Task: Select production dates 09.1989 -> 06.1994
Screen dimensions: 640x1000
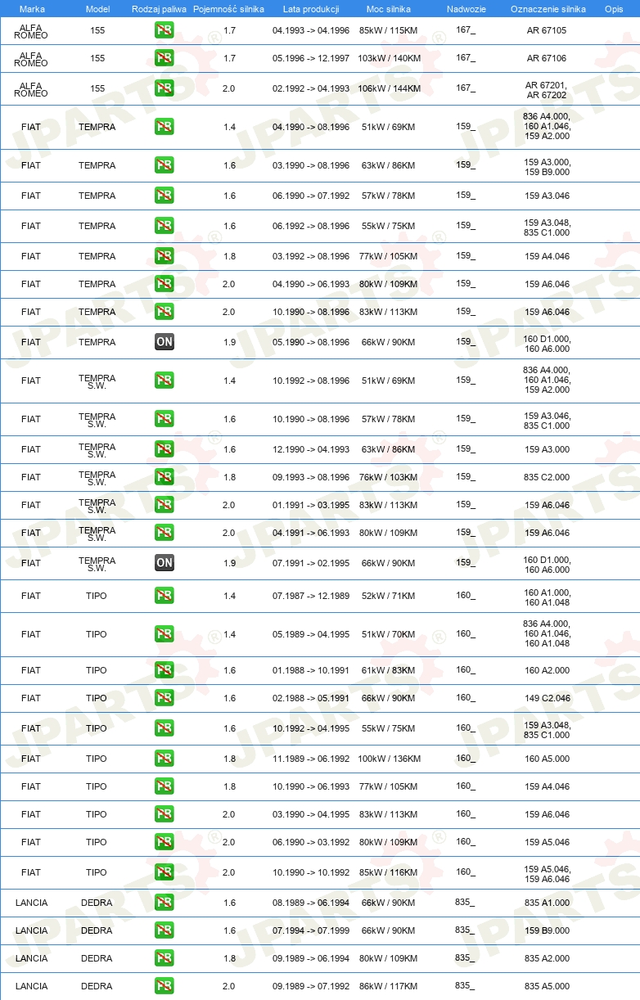Action: (x=311, y=958)
